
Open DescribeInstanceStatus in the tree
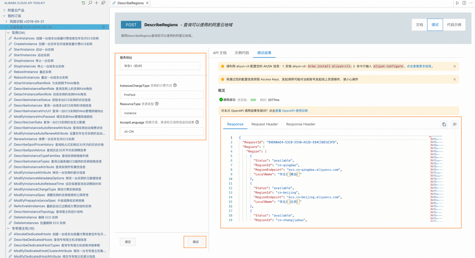(x=52, y=100)
